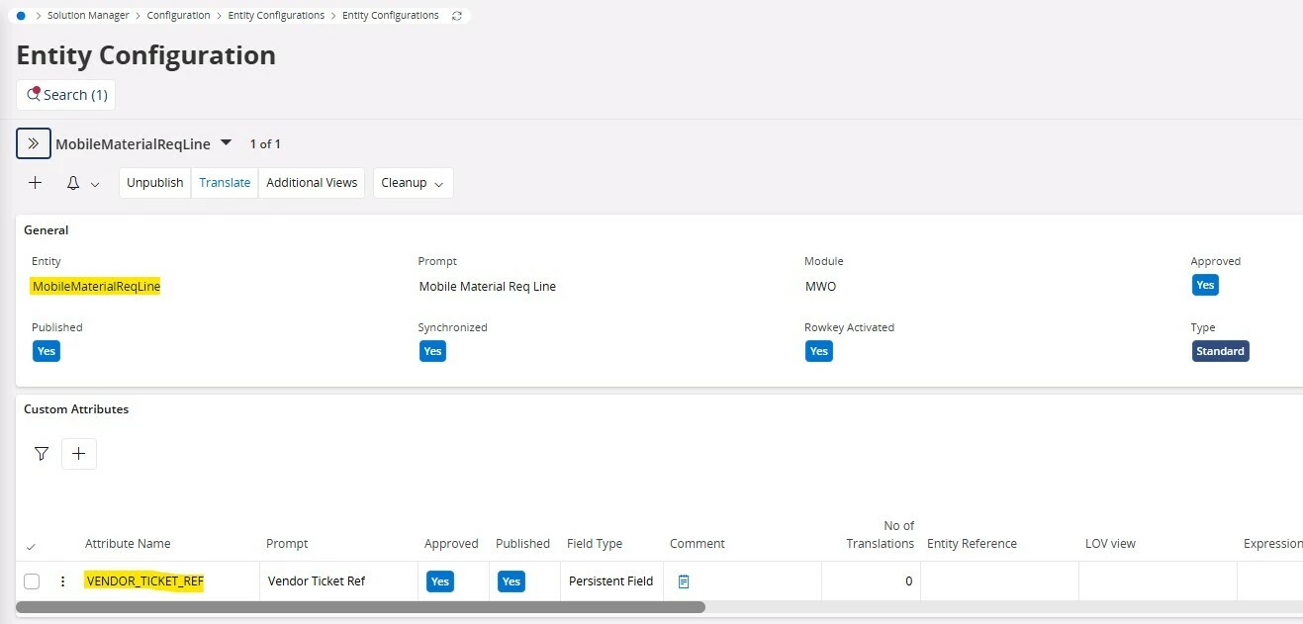The height and width of the screenshot is (624, 1303).
Task: Open Additional Views
Action: click(312, 183)
